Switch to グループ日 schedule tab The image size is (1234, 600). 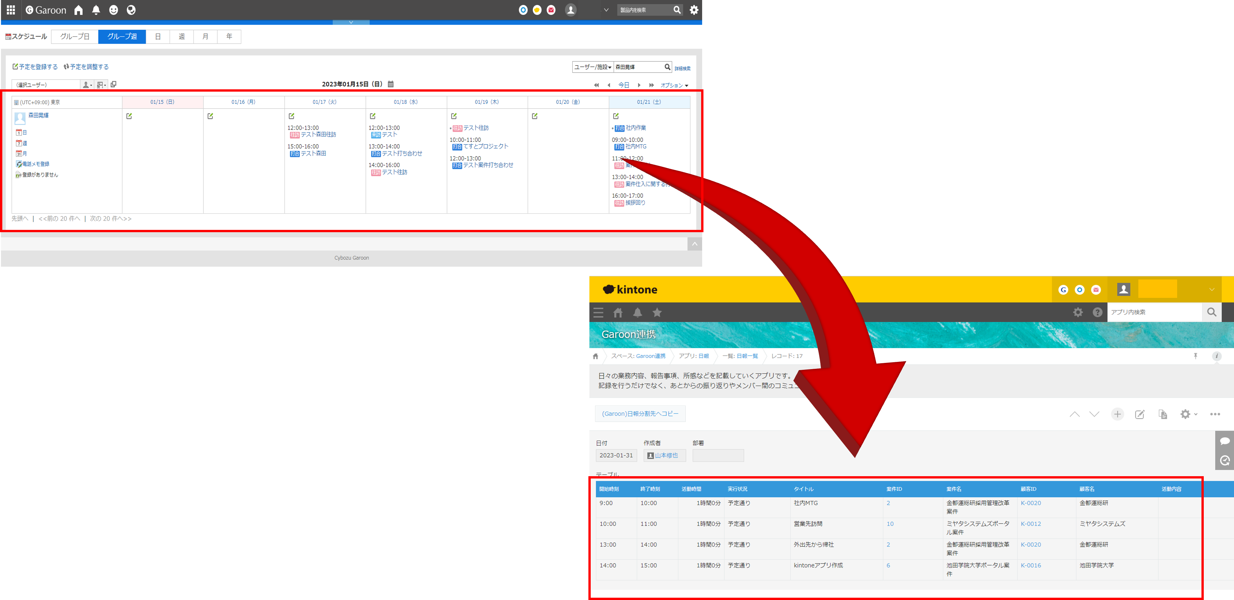[x=75, y=37]
